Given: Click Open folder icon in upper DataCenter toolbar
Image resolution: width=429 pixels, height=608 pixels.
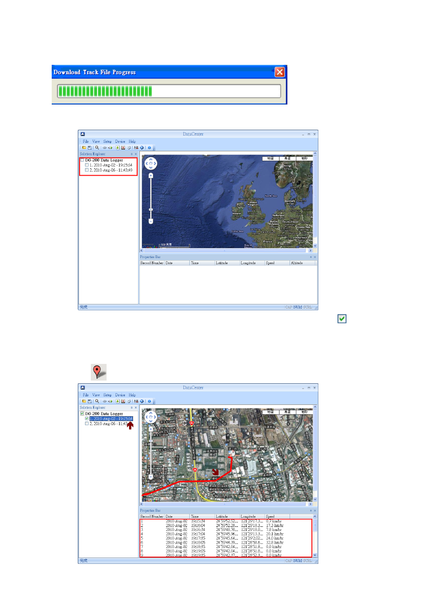Looking at the screenshot, I should tap(84, 147).
